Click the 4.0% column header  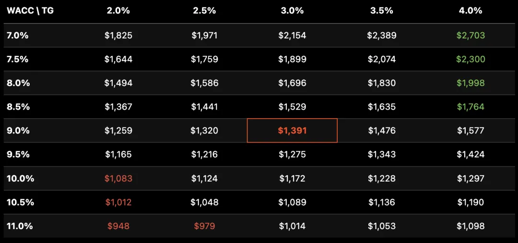[471, 11]
